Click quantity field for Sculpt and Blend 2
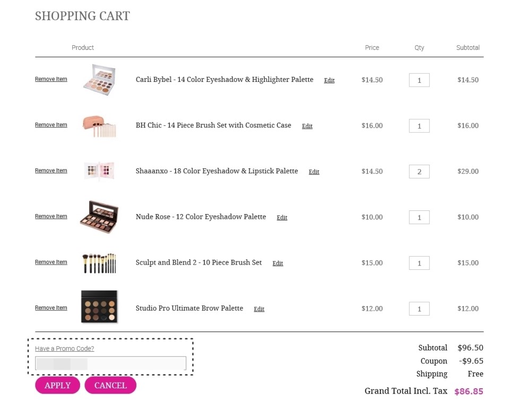Screen dimensions: 513x408 point(419,263)
